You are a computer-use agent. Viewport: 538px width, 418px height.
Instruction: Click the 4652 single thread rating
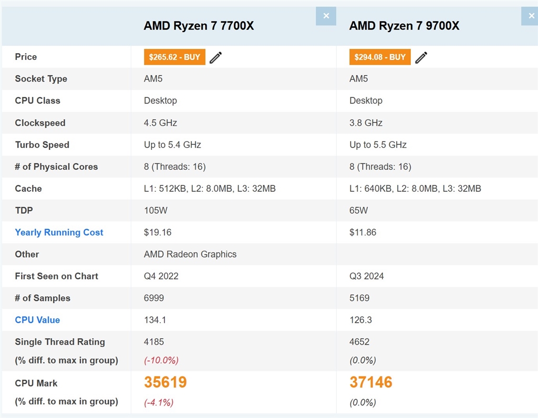point(359,342)
